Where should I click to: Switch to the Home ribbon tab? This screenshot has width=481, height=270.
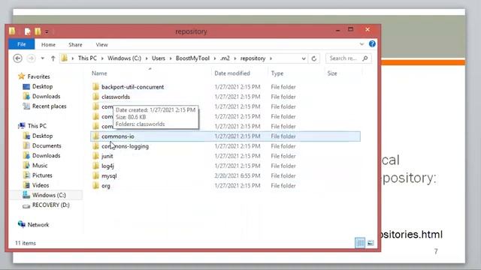click(x=48, y=45)
